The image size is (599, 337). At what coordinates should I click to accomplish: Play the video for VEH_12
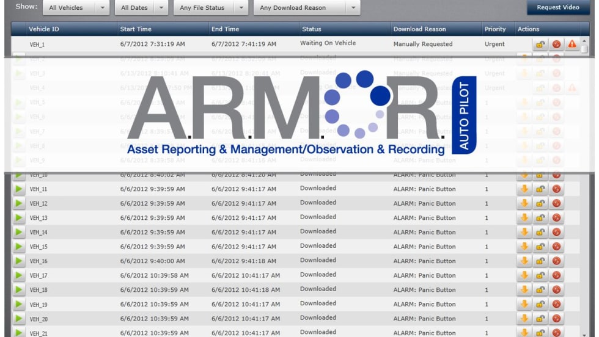coord(19,203)
